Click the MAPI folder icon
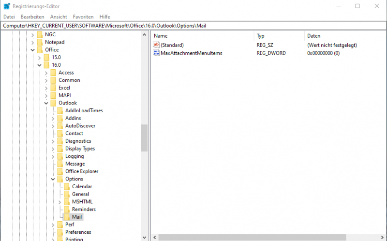The width and height of the screenshot is (387, 241). 53,95
